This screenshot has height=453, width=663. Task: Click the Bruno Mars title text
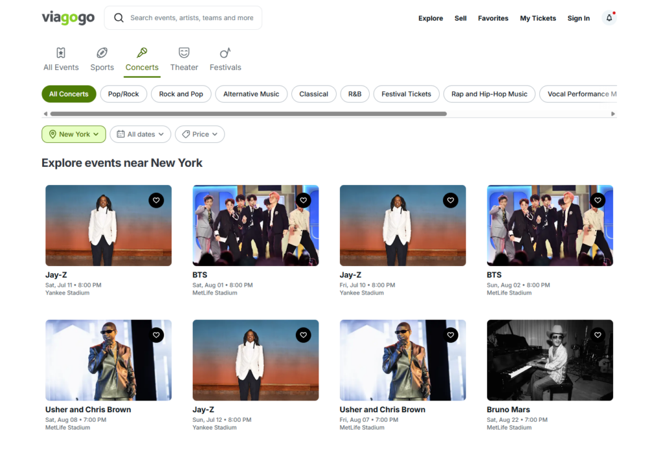(508, 410)
